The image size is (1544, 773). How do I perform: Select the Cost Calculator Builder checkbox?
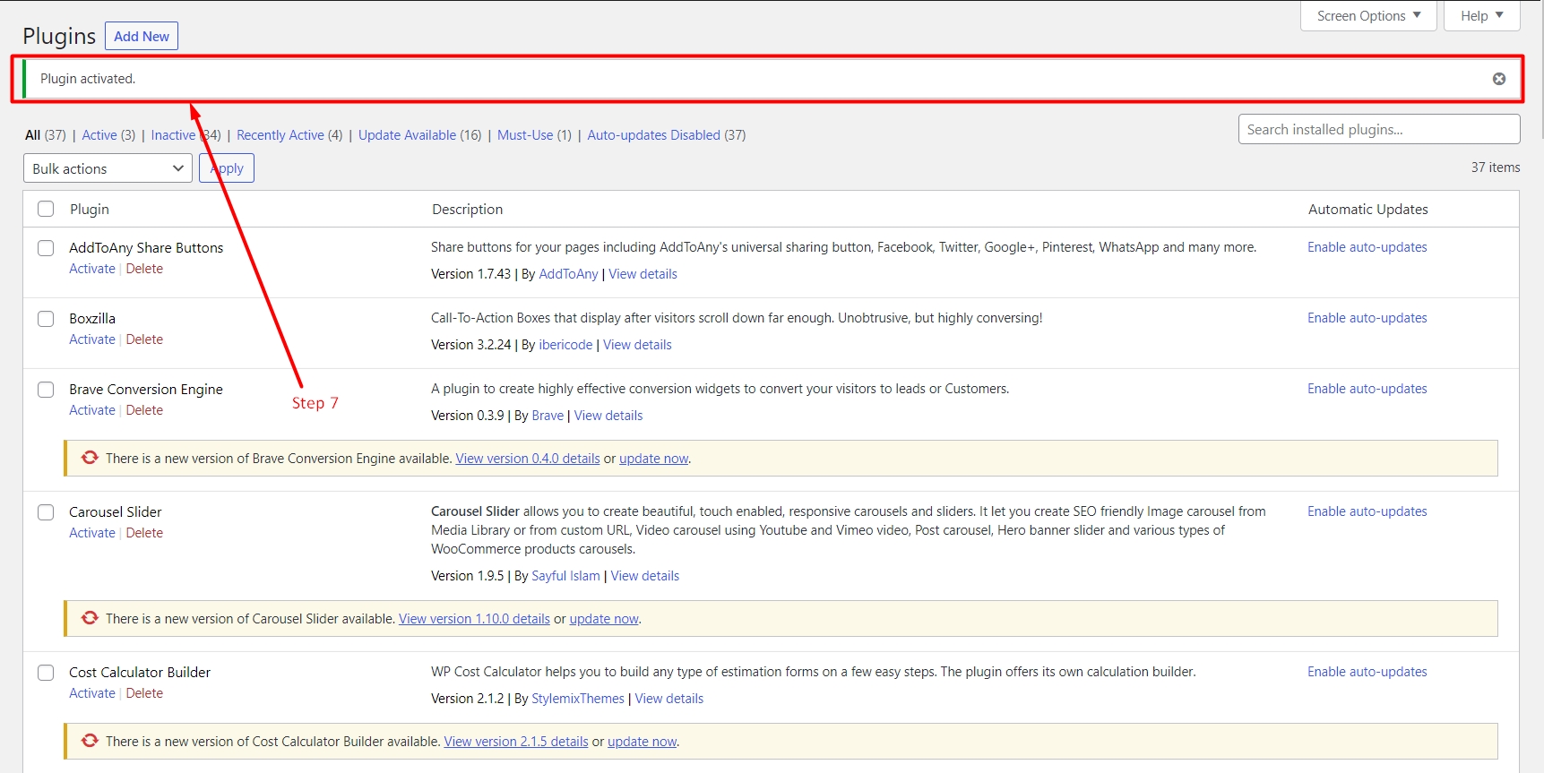pos(46,673)
